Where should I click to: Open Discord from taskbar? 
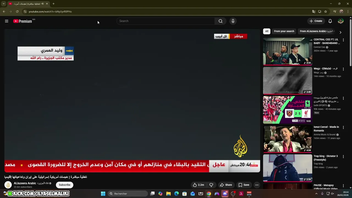coord(225,194)
